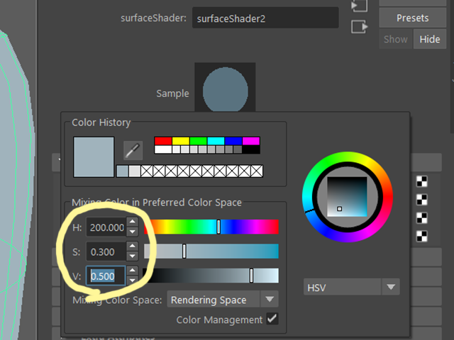The height and width of the screenshot is (340, 454).
Task: Increase Value with the up stepper
Action: click(133, 271)
